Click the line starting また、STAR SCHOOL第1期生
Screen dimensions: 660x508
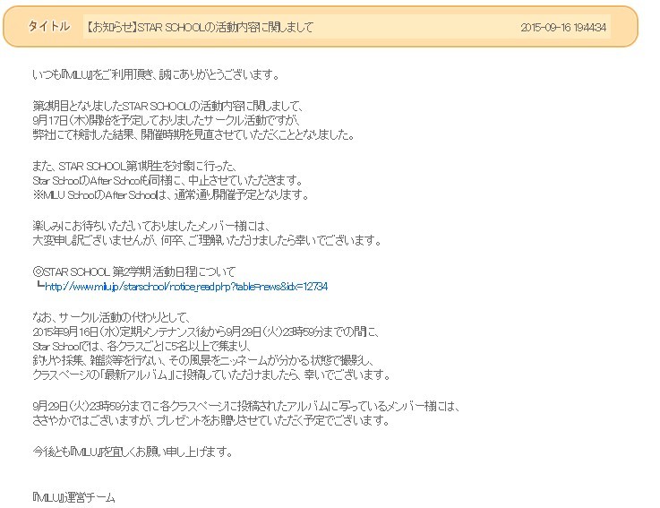coord(133,166)
